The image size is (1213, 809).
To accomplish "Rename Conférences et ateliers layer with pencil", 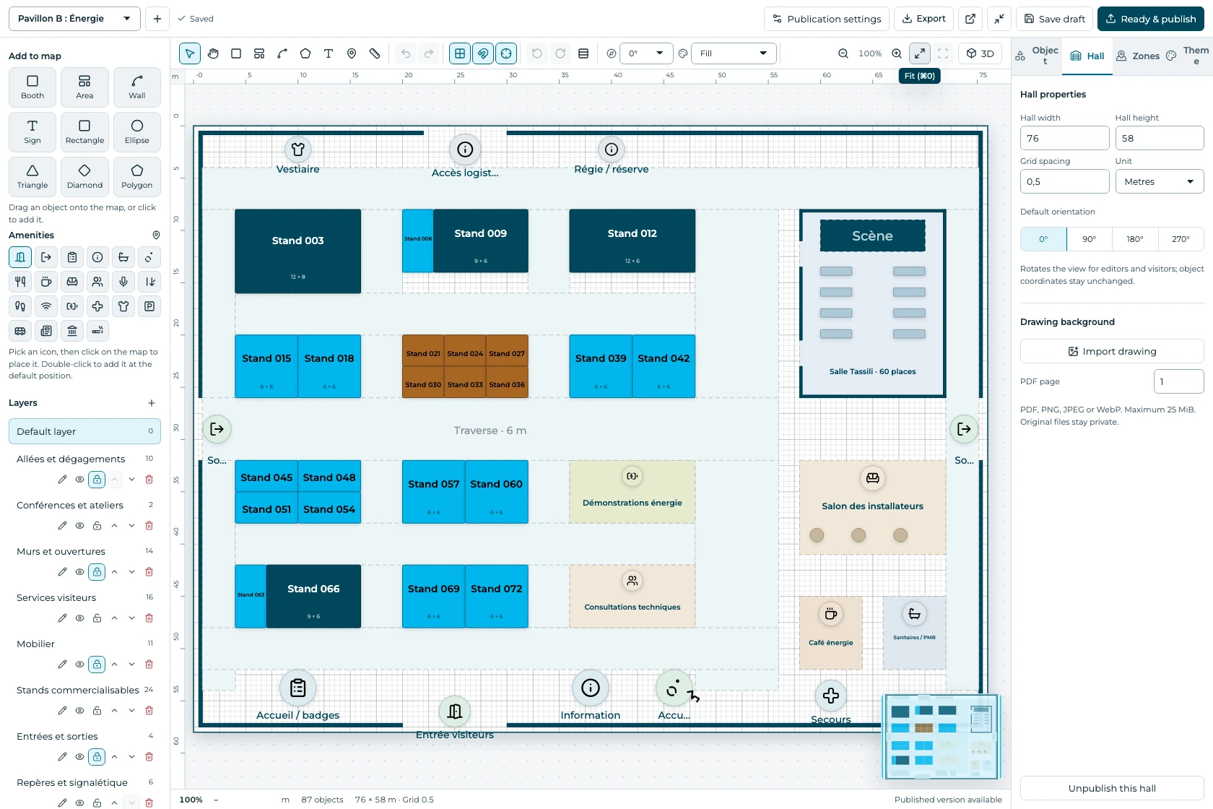I will coord(63,526).
